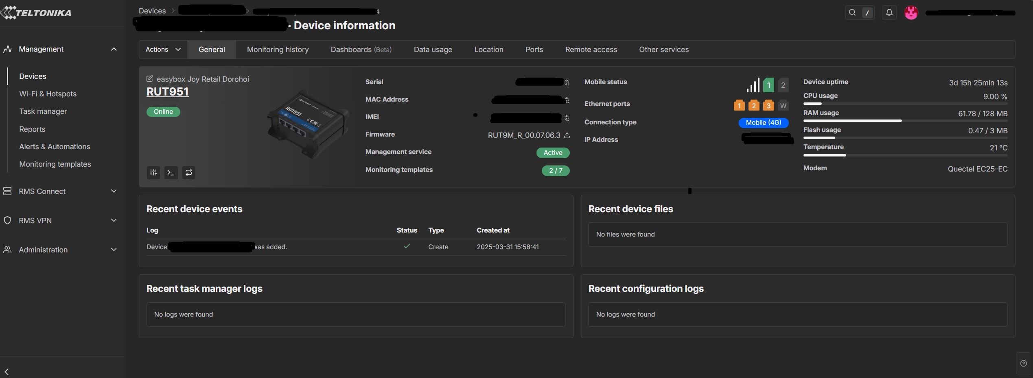Open the Dashboards (Beta) tab
1033x378 pixels.
click(x=361, y=50)
